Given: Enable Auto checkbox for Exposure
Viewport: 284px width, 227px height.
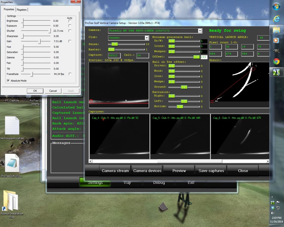Looking at the screenshot, I should [x=70, y=26].
